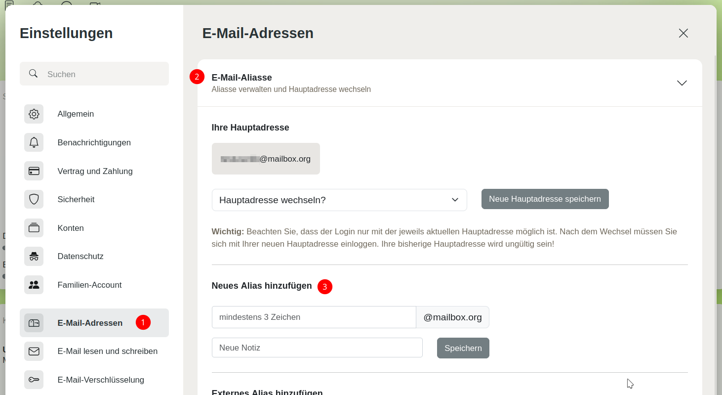
Task: Click the envelope icon for E-Mail lesen
Action: point(34,351)
